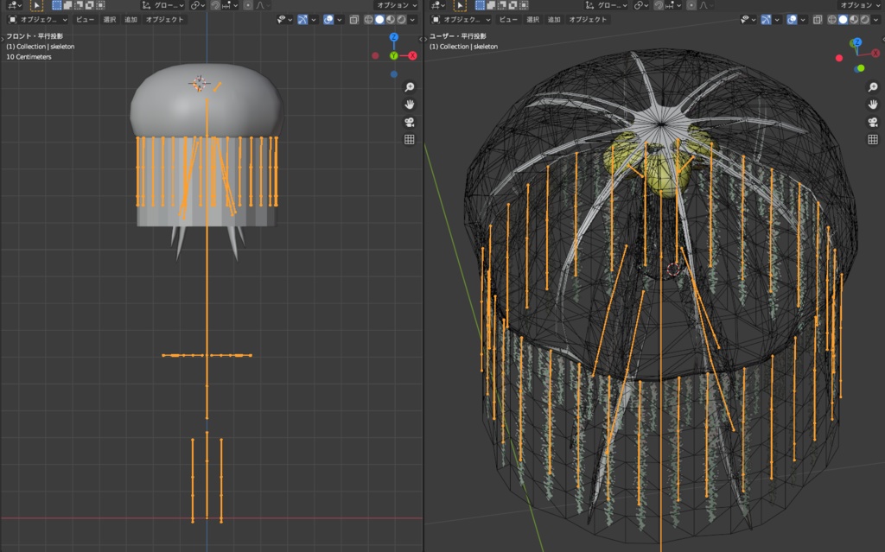Screen dimensions: 885x552
Task: Choose solid shading mode in left viewport
Action: click(x=379, y=19)
